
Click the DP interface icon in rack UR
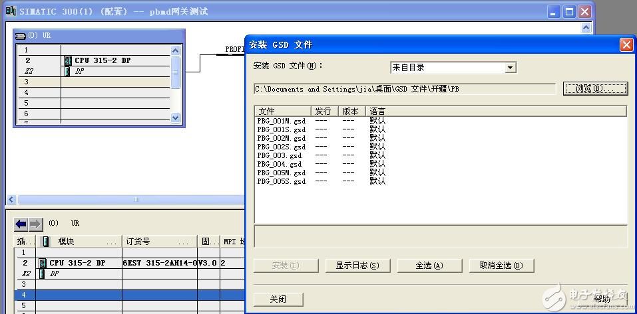point(67,71)
